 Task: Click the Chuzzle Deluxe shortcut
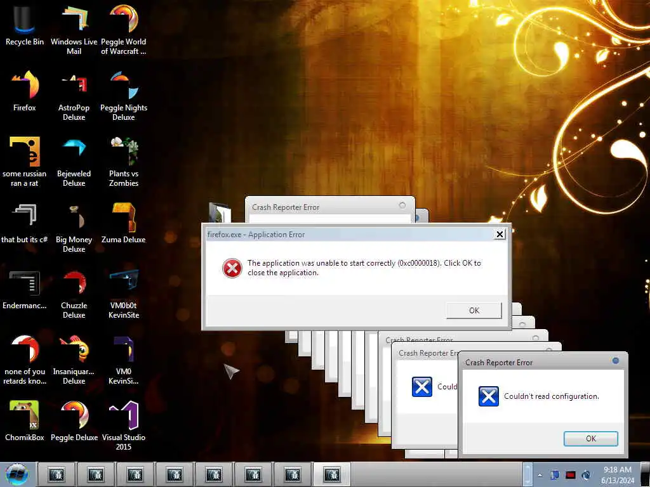(74, 293)
